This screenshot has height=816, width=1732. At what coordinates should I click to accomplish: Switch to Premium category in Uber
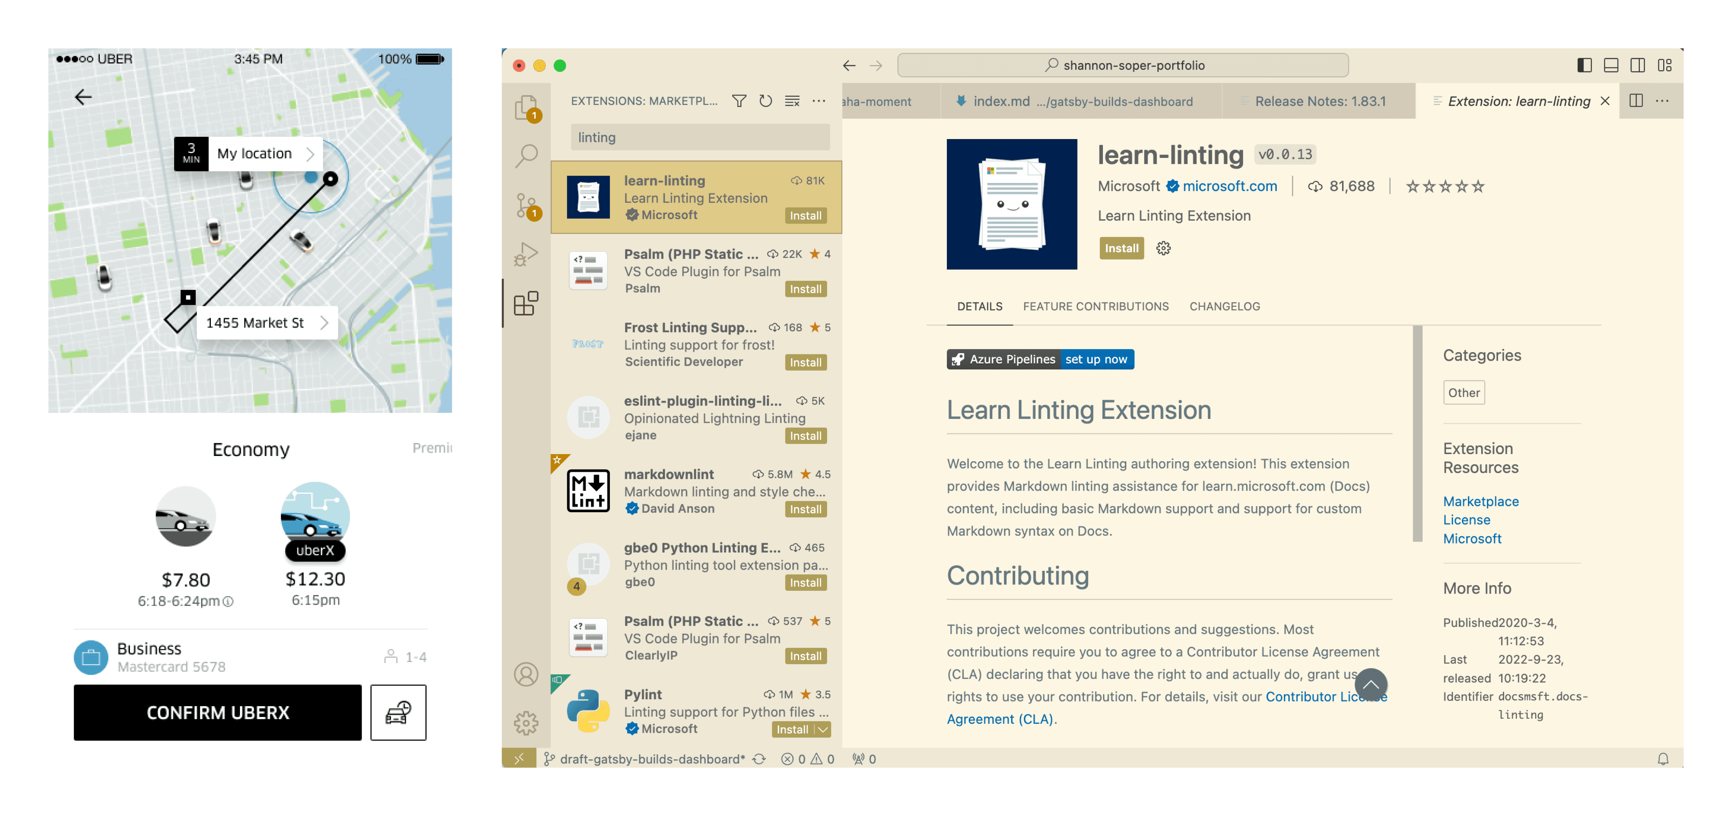pyautogui.click(x=432, y=448)
